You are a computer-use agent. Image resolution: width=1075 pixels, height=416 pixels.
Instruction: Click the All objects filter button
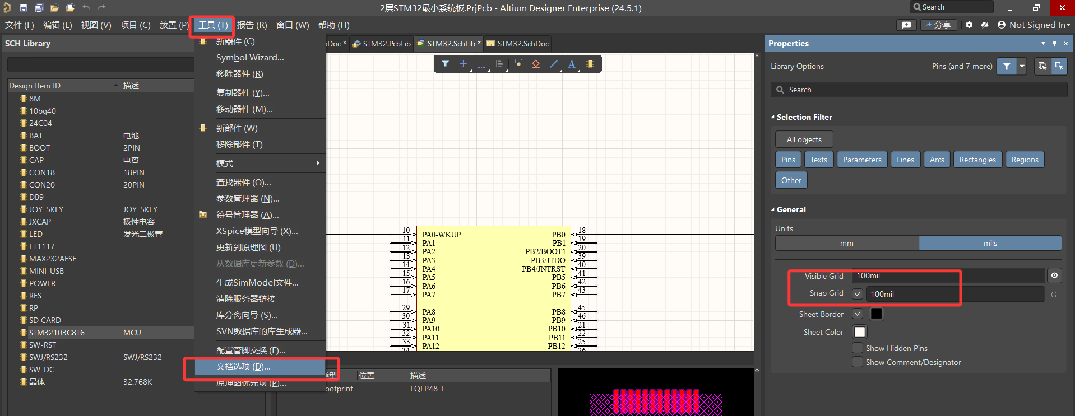tap(804, 139)
